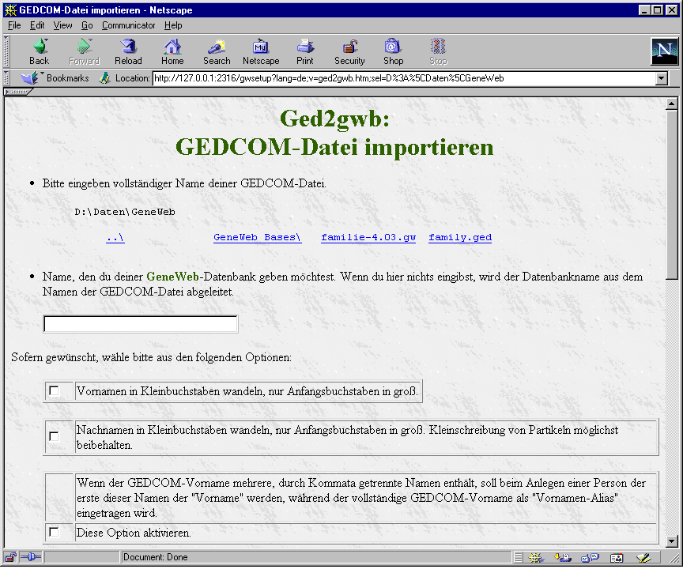
Task: Click the "GEDCOM-Datei importieren" page heading
Action: pyautogui.click(x=334, y=147)
